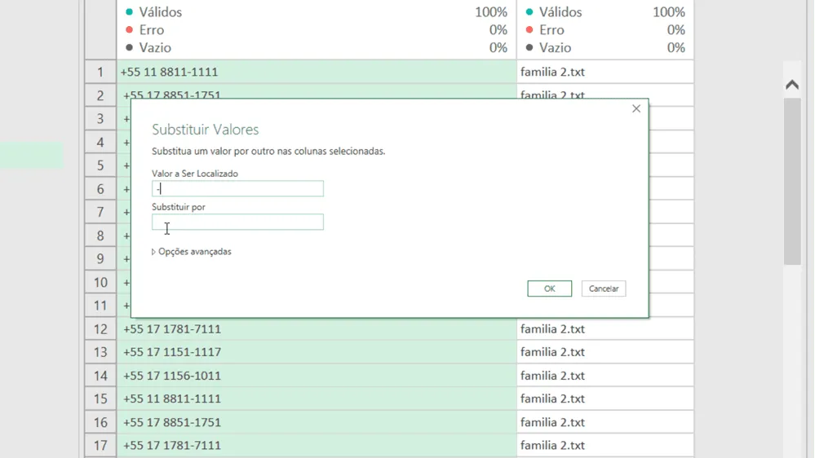
Task: Select familia 2.txt cell in row 1
Action: [x=605, y=72]
